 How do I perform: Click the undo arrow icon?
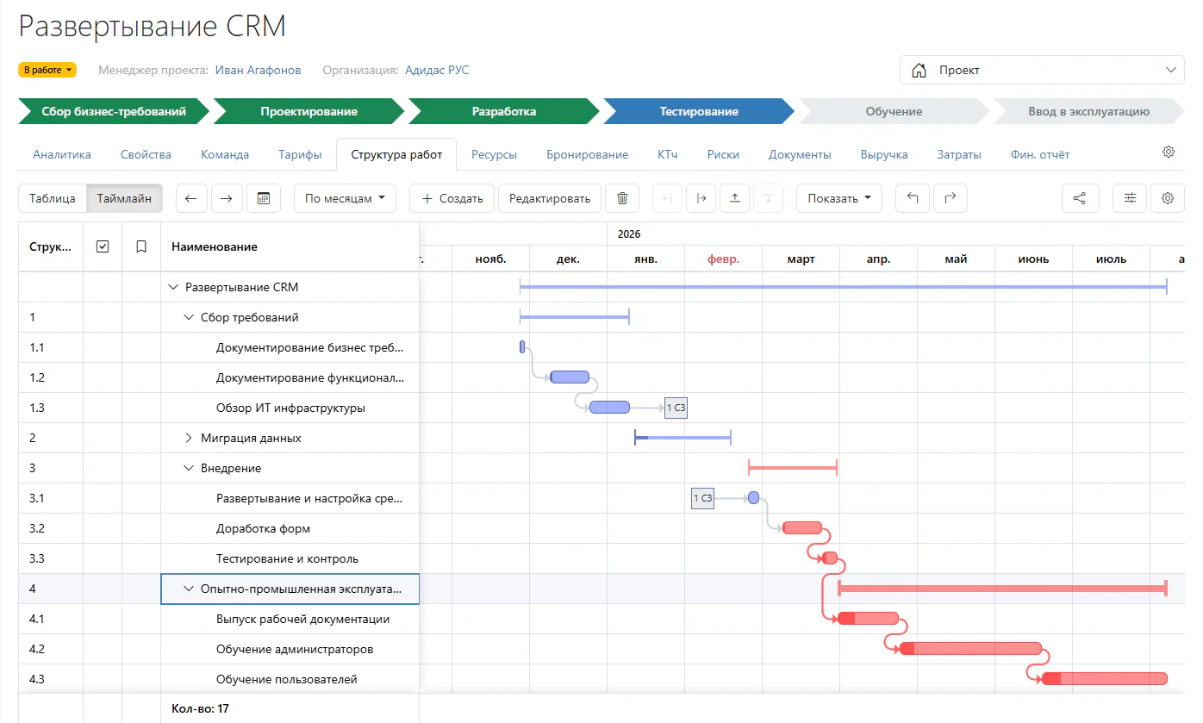pos(913,198)
